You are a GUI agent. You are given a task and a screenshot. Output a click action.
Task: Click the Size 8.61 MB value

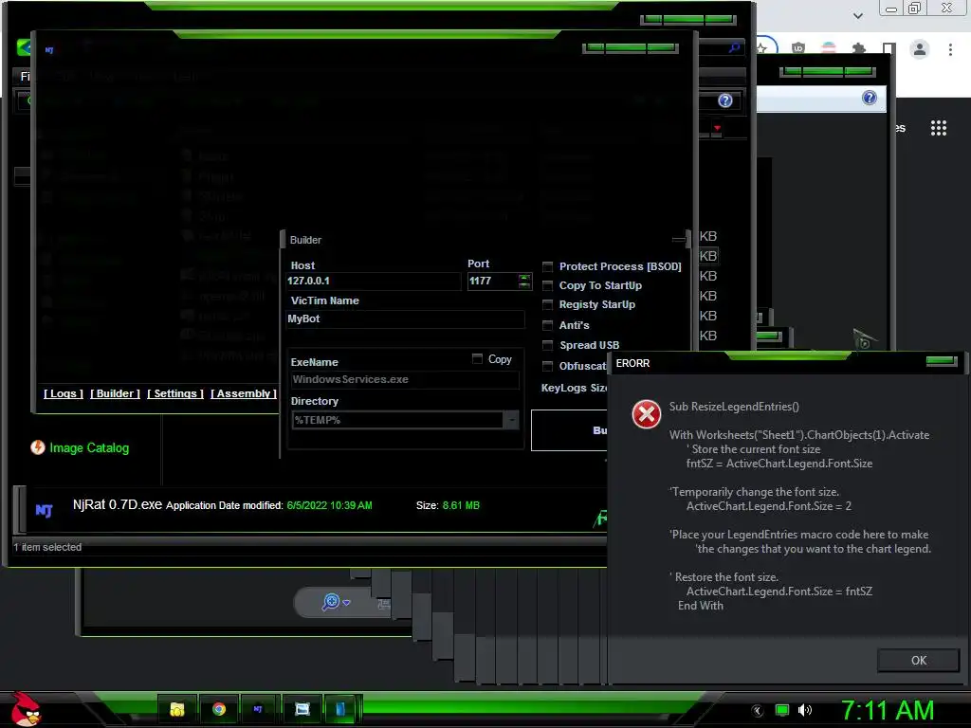[461, 506]
